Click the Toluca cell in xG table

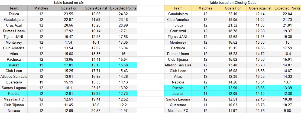tap(14, 14)
